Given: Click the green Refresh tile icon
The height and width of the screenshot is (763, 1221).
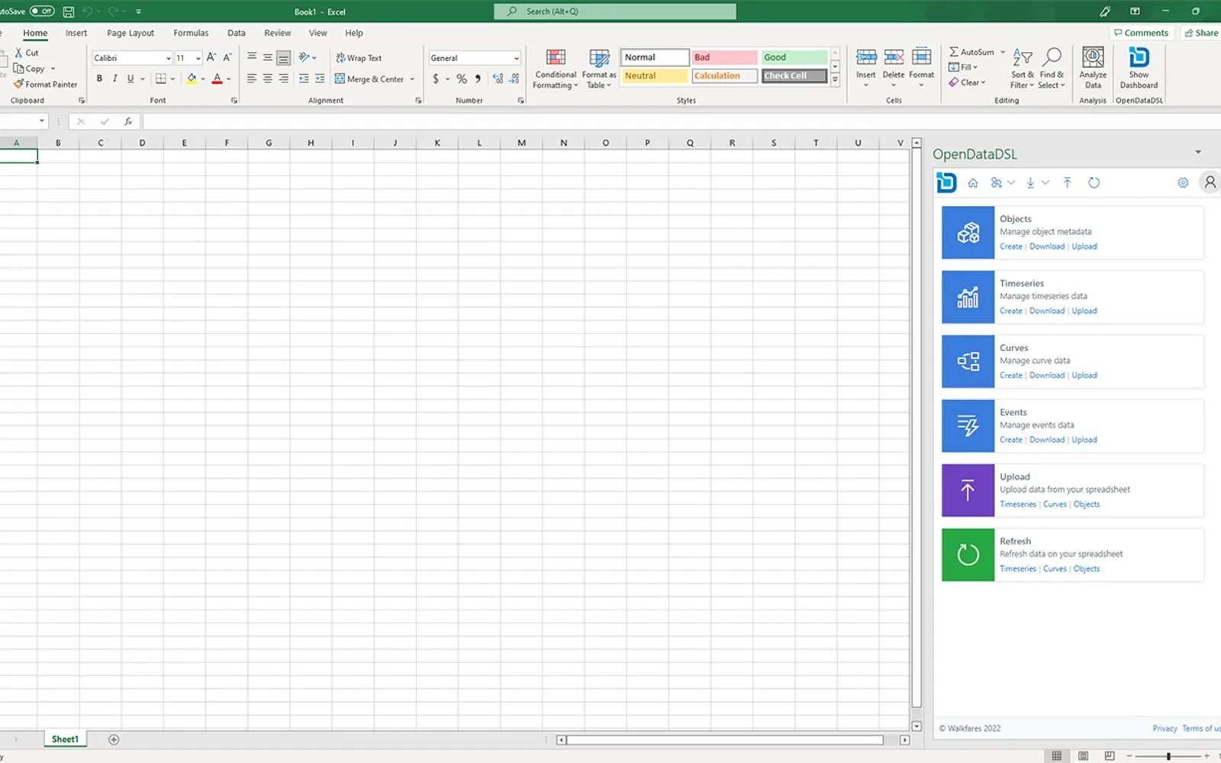Looking at the screenshot, I should pyautogui.click(x=968, y=555).
